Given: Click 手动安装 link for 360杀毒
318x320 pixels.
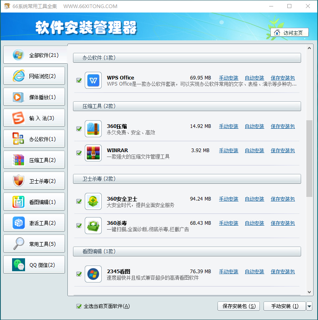Looking at the screenshot, I should 228,223.
